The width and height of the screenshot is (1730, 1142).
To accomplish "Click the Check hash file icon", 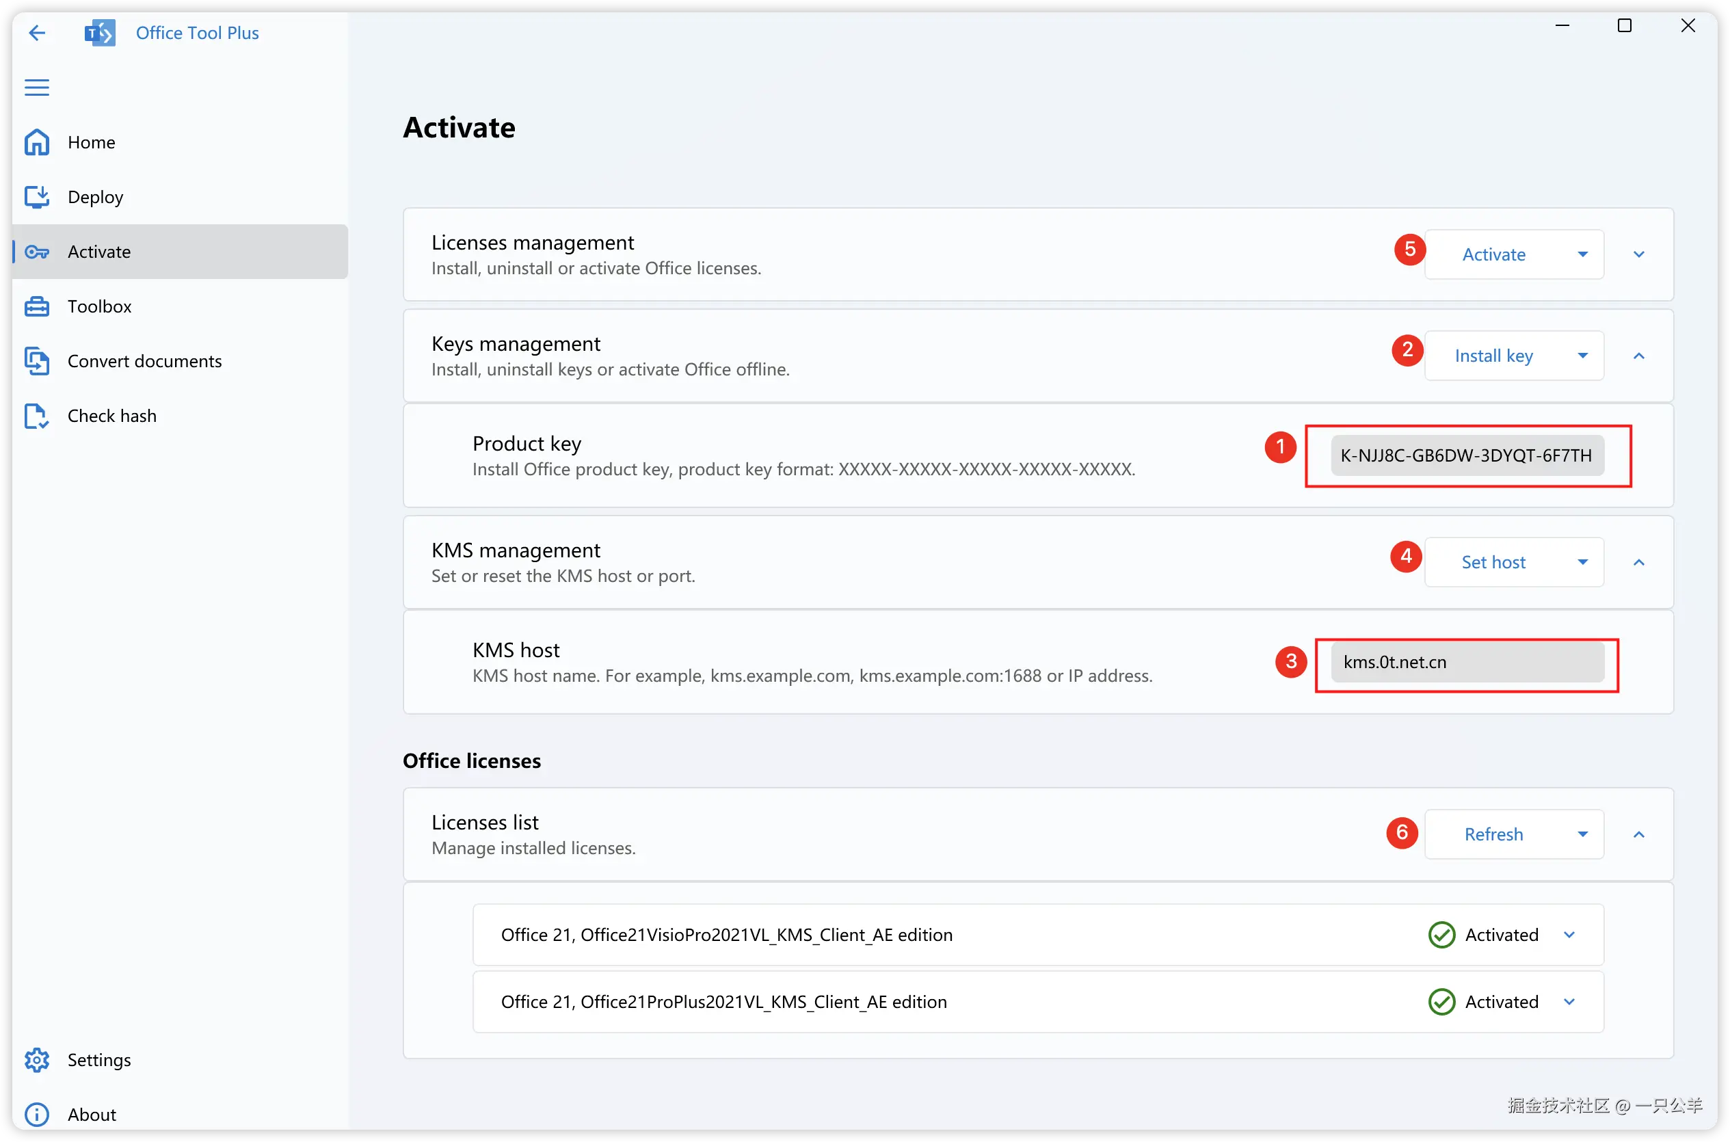I will tap(37, 415).
